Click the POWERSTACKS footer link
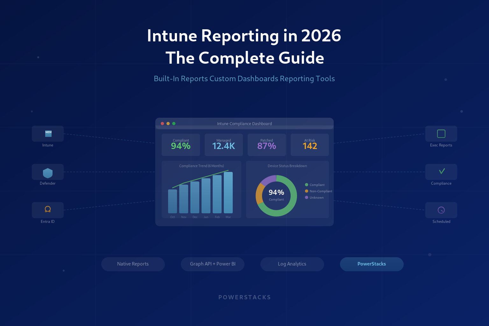This screenshot has height=326, width=489. coord(244,297)
